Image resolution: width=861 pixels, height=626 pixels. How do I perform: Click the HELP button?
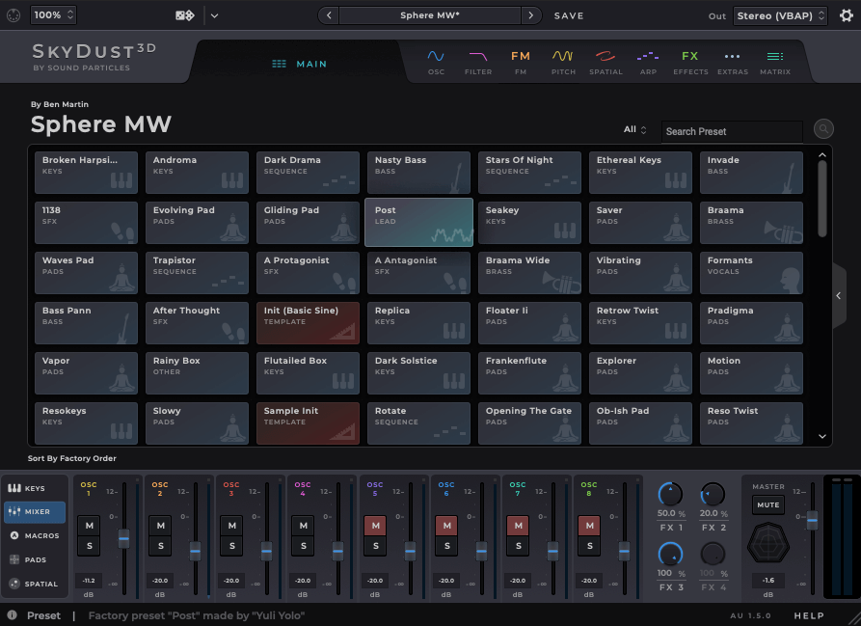809,615
